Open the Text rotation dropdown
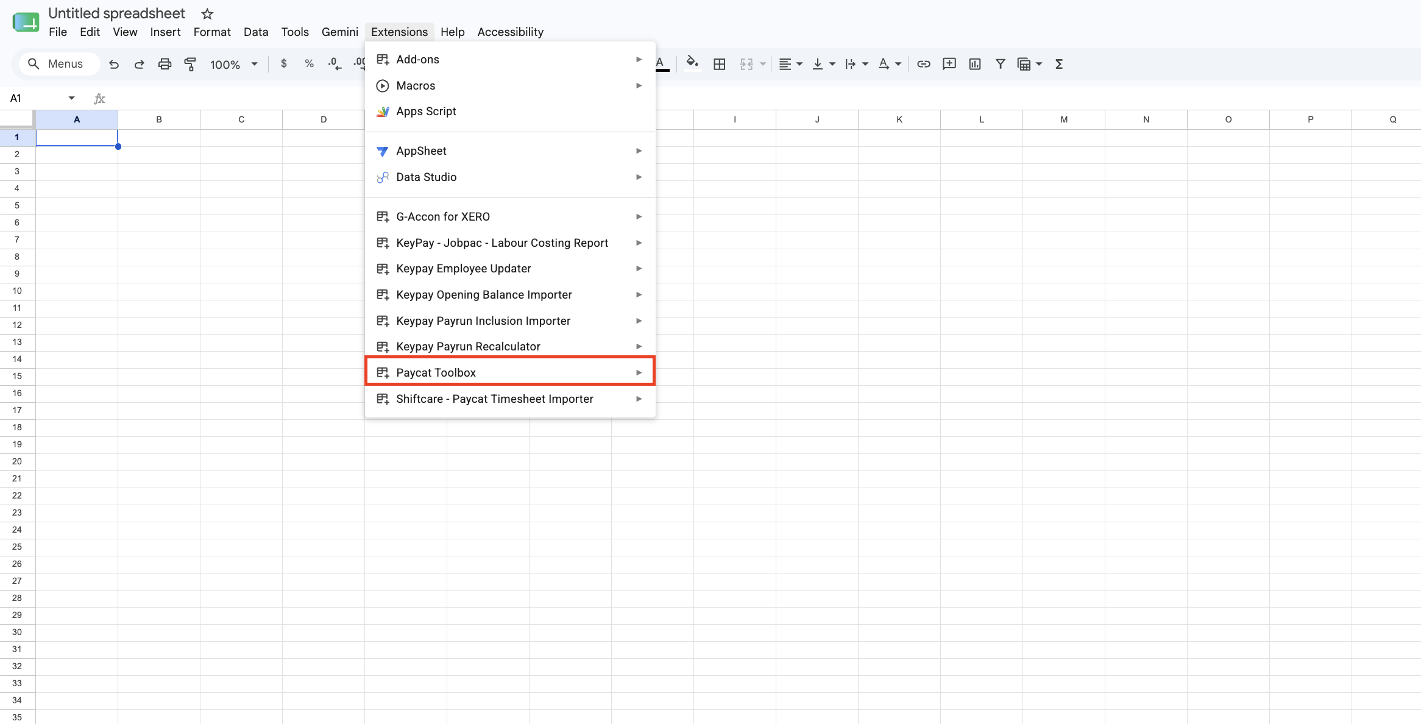1421x724 pixels. [x=890, y=64]
